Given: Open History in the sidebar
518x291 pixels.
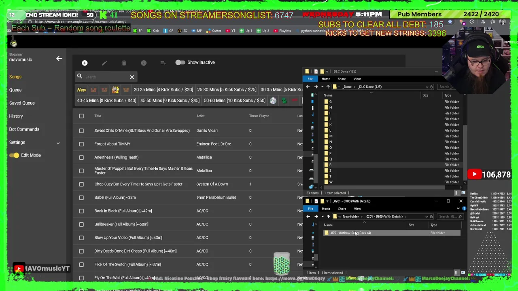Looking at the screenshot, I should [16, 116].
